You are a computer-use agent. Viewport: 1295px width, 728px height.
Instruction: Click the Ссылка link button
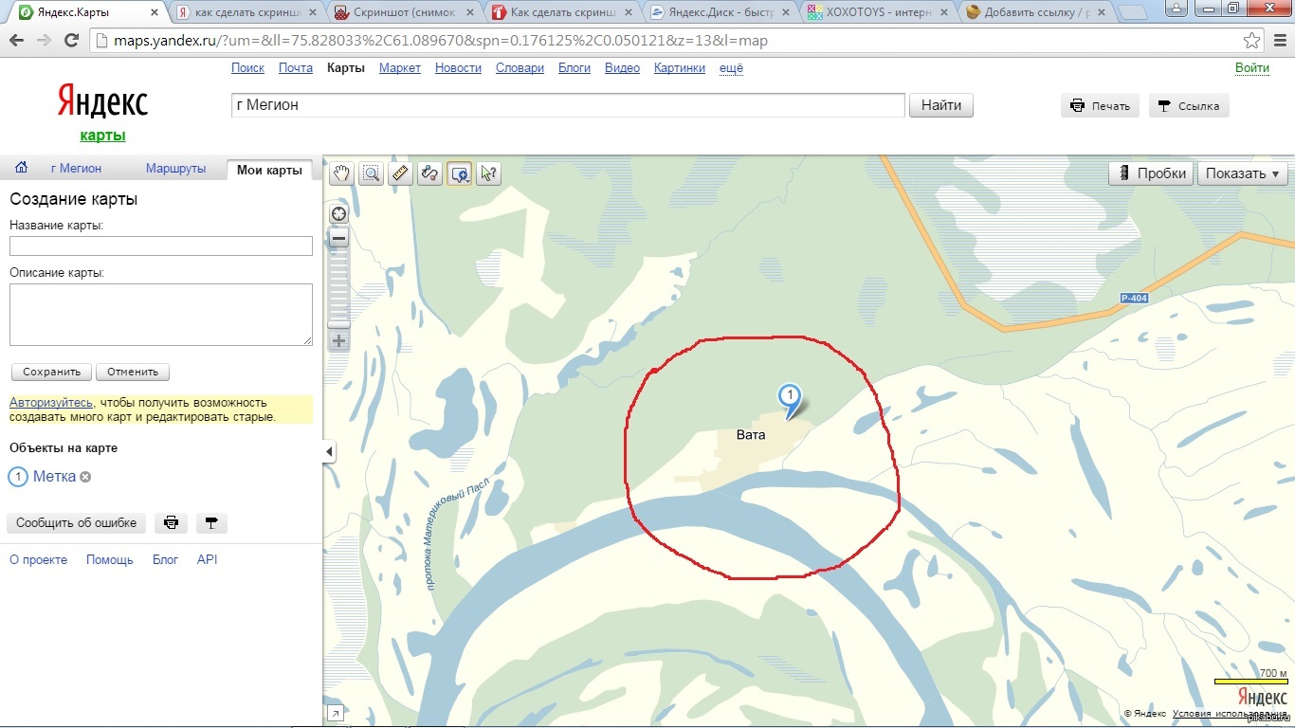(1189, 106)
